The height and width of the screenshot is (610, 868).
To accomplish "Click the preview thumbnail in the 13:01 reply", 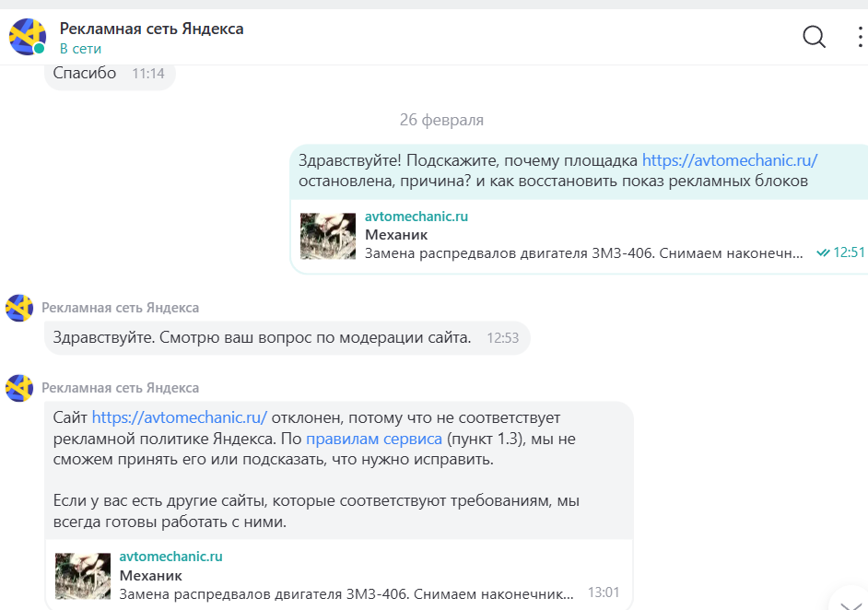I will (83, 576).
